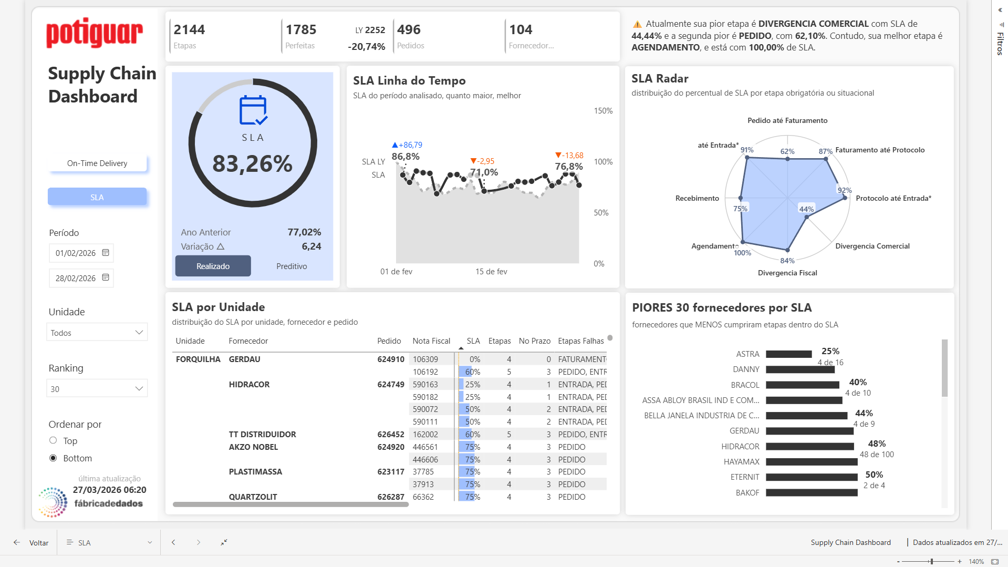Click the zoom slider handle
This screenshot has height=567, width=1008.
coord(931,562)
